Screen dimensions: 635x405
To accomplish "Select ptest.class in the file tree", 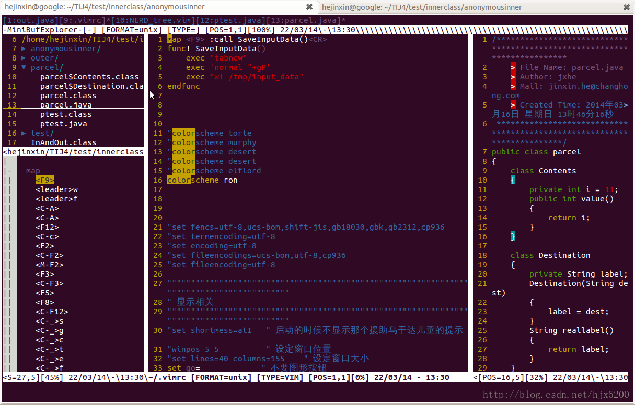I will (66, 114).
